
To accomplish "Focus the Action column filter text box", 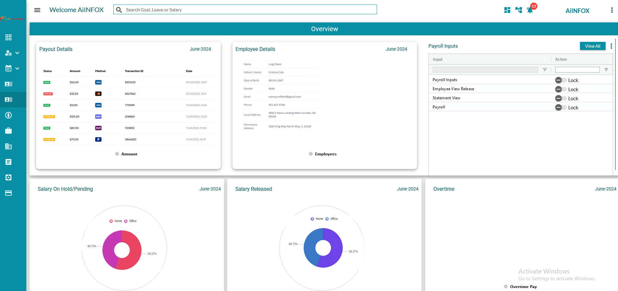I will (x=577, y=70).
